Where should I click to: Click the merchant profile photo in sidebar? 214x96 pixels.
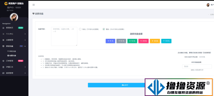point(14,17)
